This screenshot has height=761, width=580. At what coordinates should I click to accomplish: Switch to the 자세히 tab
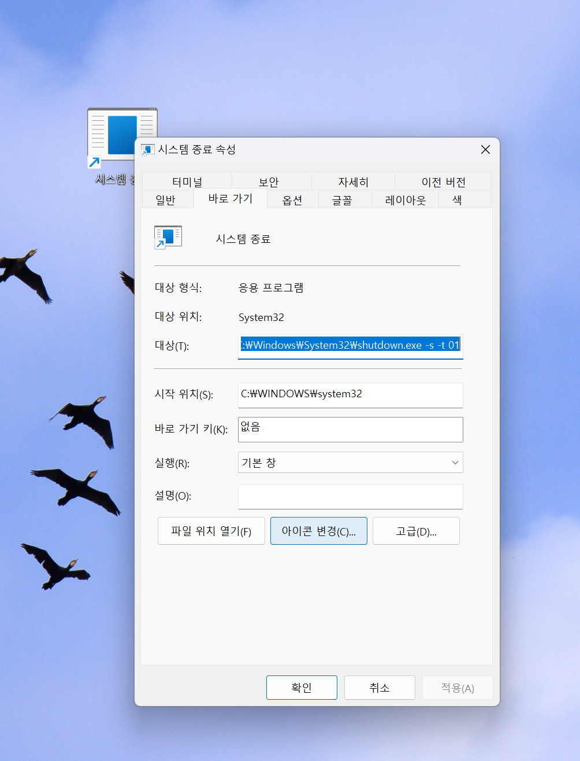[x=353, y=182]
